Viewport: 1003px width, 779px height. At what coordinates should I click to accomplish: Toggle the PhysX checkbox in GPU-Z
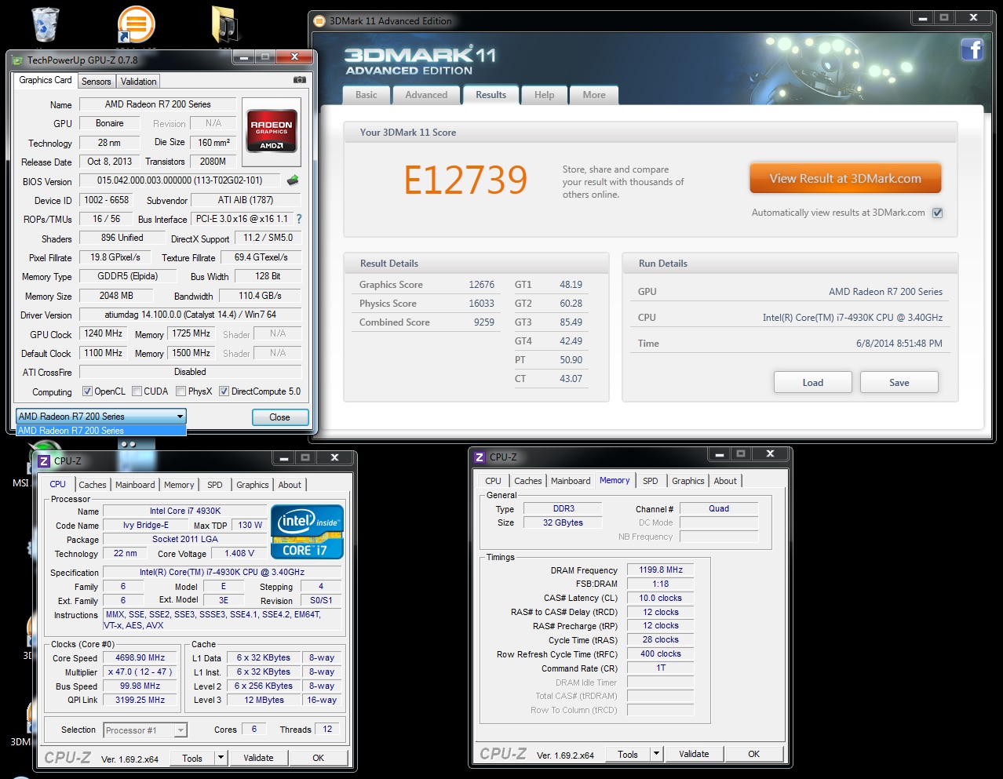click(x=181, y=391)
